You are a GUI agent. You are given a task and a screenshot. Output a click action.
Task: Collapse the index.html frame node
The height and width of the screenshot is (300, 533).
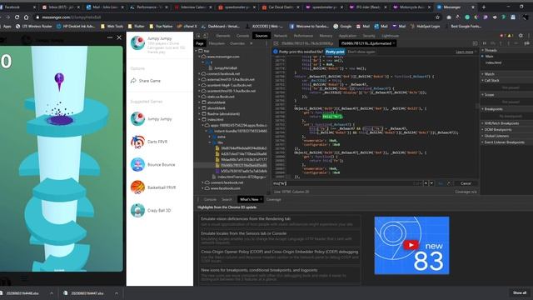point(200,119)
